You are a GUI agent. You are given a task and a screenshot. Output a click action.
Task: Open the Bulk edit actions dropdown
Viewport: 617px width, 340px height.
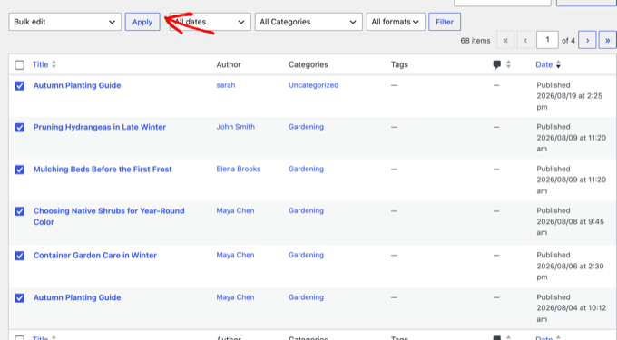point(65,22)
